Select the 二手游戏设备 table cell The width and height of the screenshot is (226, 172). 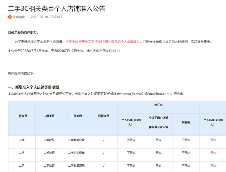[x=77, y=153]
